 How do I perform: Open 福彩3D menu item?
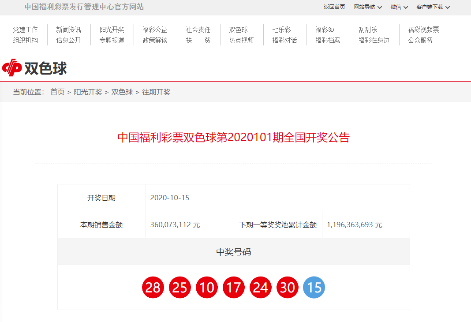[325, 30]
